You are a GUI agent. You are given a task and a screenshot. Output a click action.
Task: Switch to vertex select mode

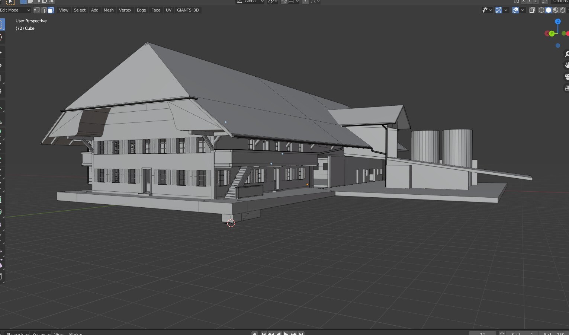pyautogui.click(x=37, y=10)
